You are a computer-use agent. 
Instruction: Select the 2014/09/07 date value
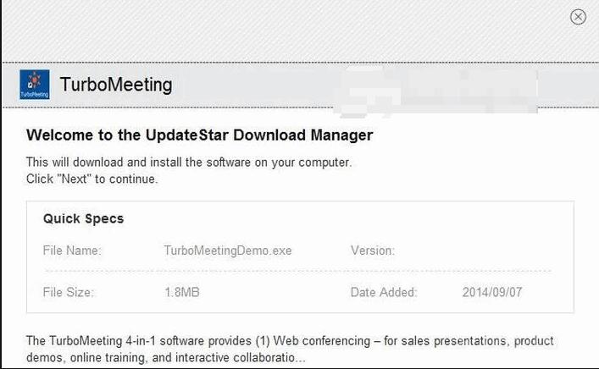click(x=494, y=293)
